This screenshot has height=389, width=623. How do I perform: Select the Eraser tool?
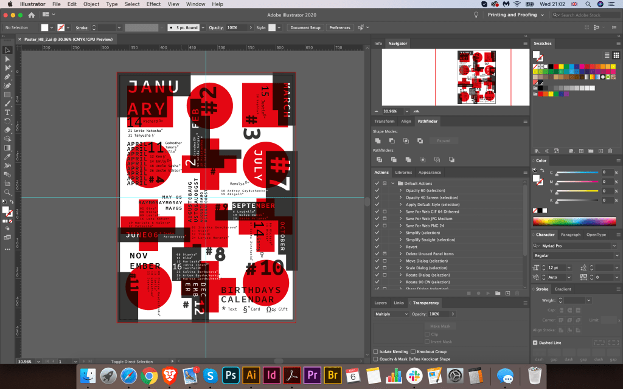(8, 129)
